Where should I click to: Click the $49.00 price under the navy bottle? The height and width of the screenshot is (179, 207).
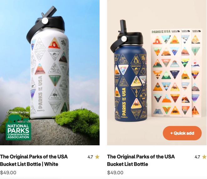click(x=115, y=172)
